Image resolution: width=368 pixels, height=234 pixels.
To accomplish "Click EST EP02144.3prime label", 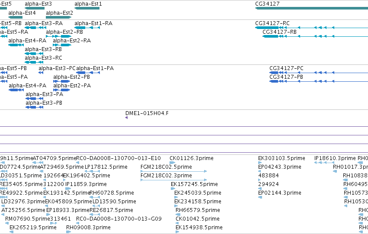I will 280,193.
